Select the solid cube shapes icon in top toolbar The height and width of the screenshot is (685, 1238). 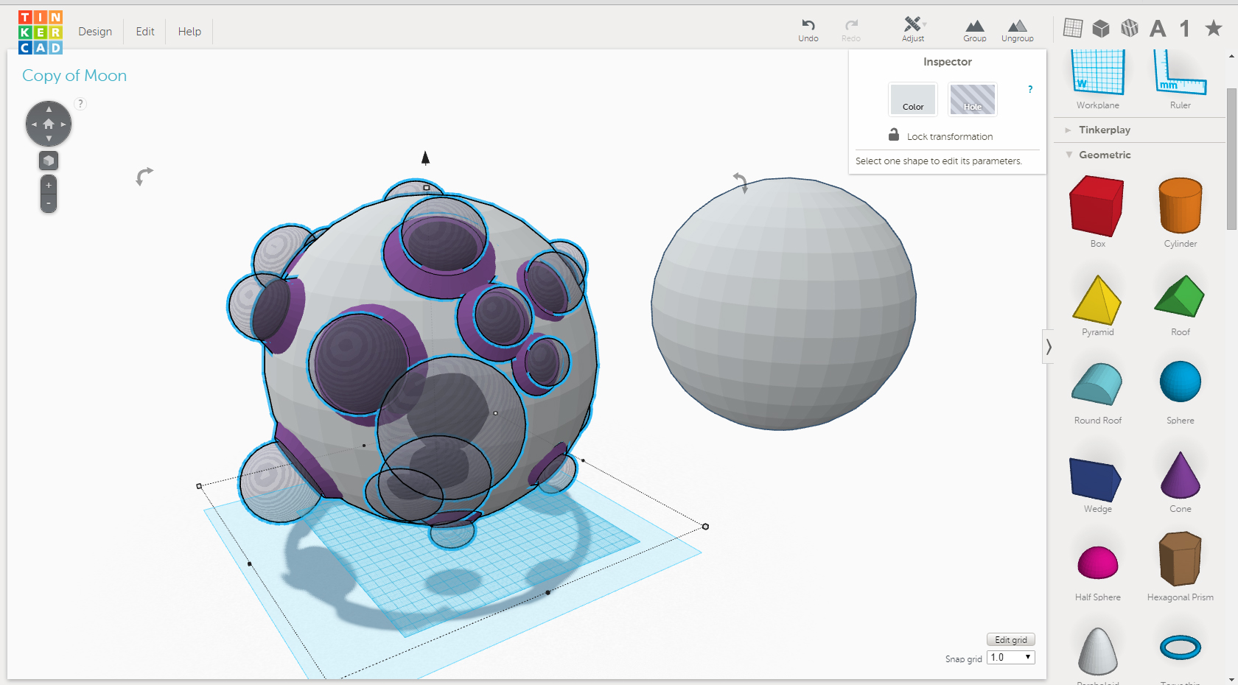point(1101,28)
